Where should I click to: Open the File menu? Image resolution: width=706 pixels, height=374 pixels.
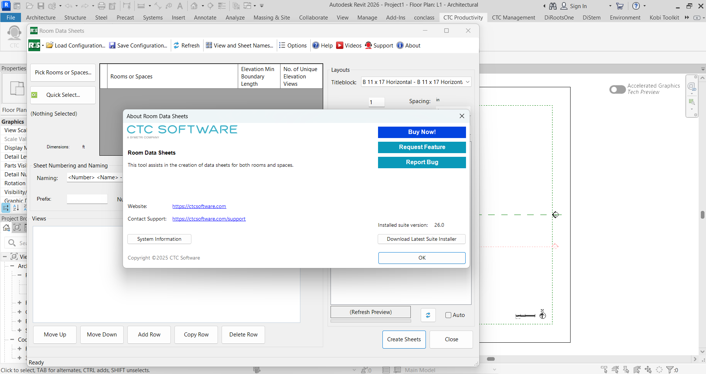coord(11,17)
